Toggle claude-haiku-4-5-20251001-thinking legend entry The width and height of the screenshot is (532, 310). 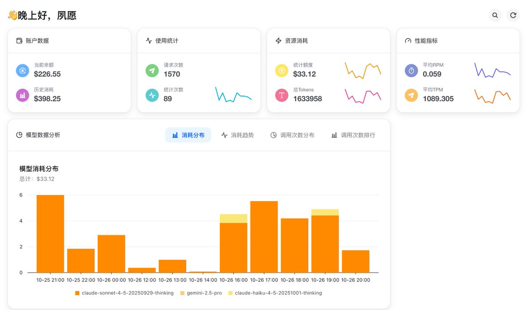tap(275, 293)
